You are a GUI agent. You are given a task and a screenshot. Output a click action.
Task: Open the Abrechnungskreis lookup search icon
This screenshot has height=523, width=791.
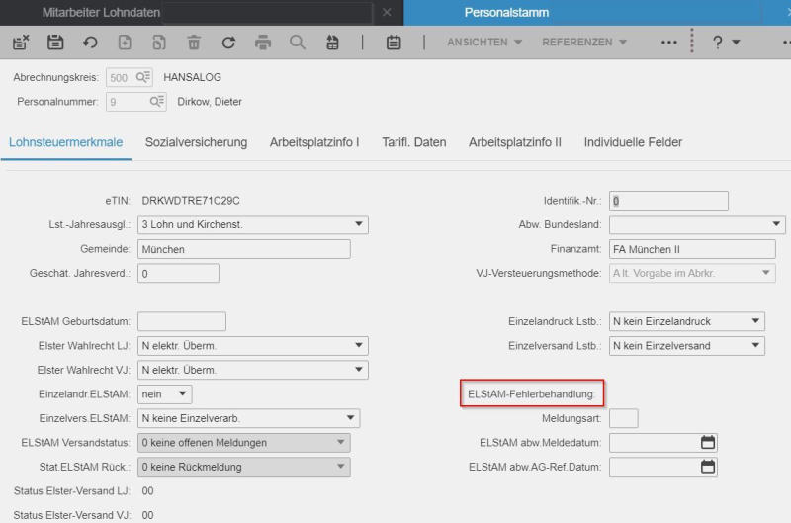[143, 77]
